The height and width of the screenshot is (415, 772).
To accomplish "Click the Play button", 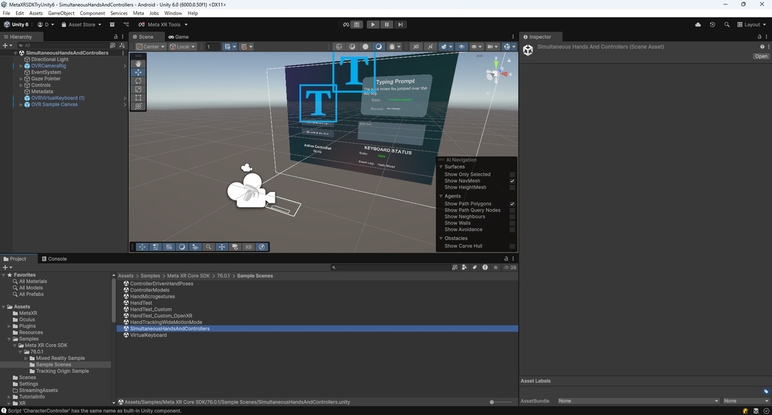I will [x=372, y=24].
